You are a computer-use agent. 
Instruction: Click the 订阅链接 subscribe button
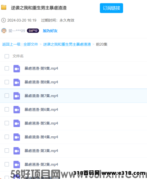click(112, 8)
